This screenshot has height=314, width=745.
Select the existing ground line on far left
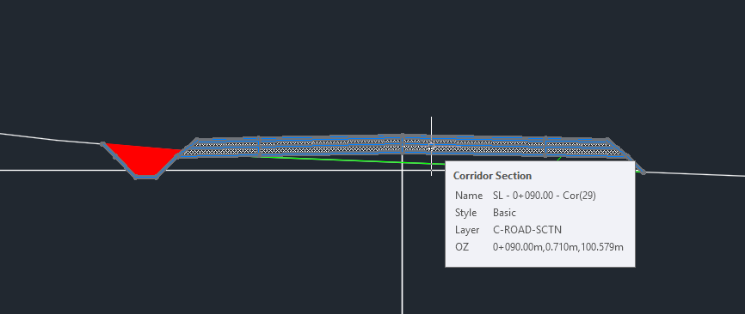[x=47, y=139]
